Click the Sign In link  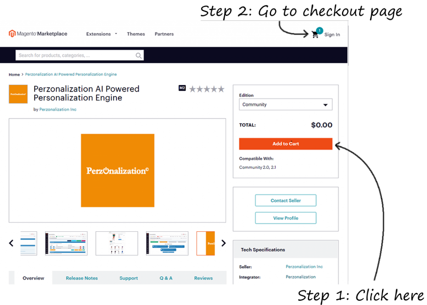pyautogui.click(x=332, y=35)
